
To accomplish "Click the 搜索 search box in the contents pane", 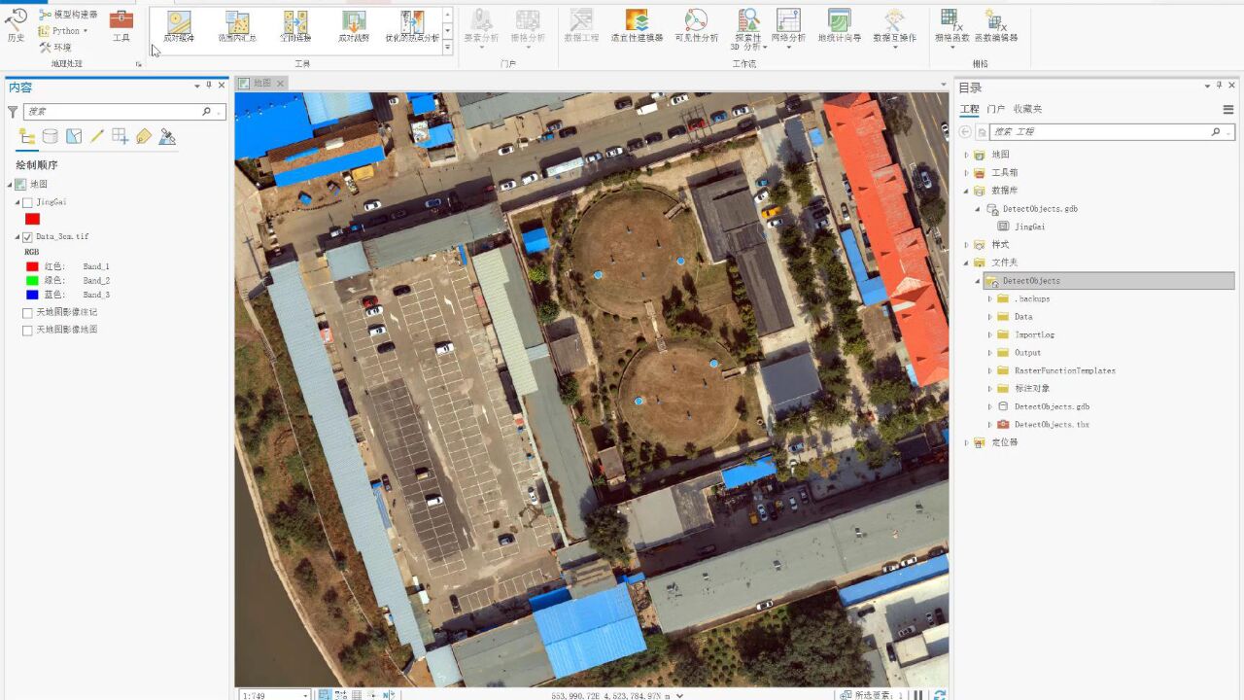I will coord(117,111).
